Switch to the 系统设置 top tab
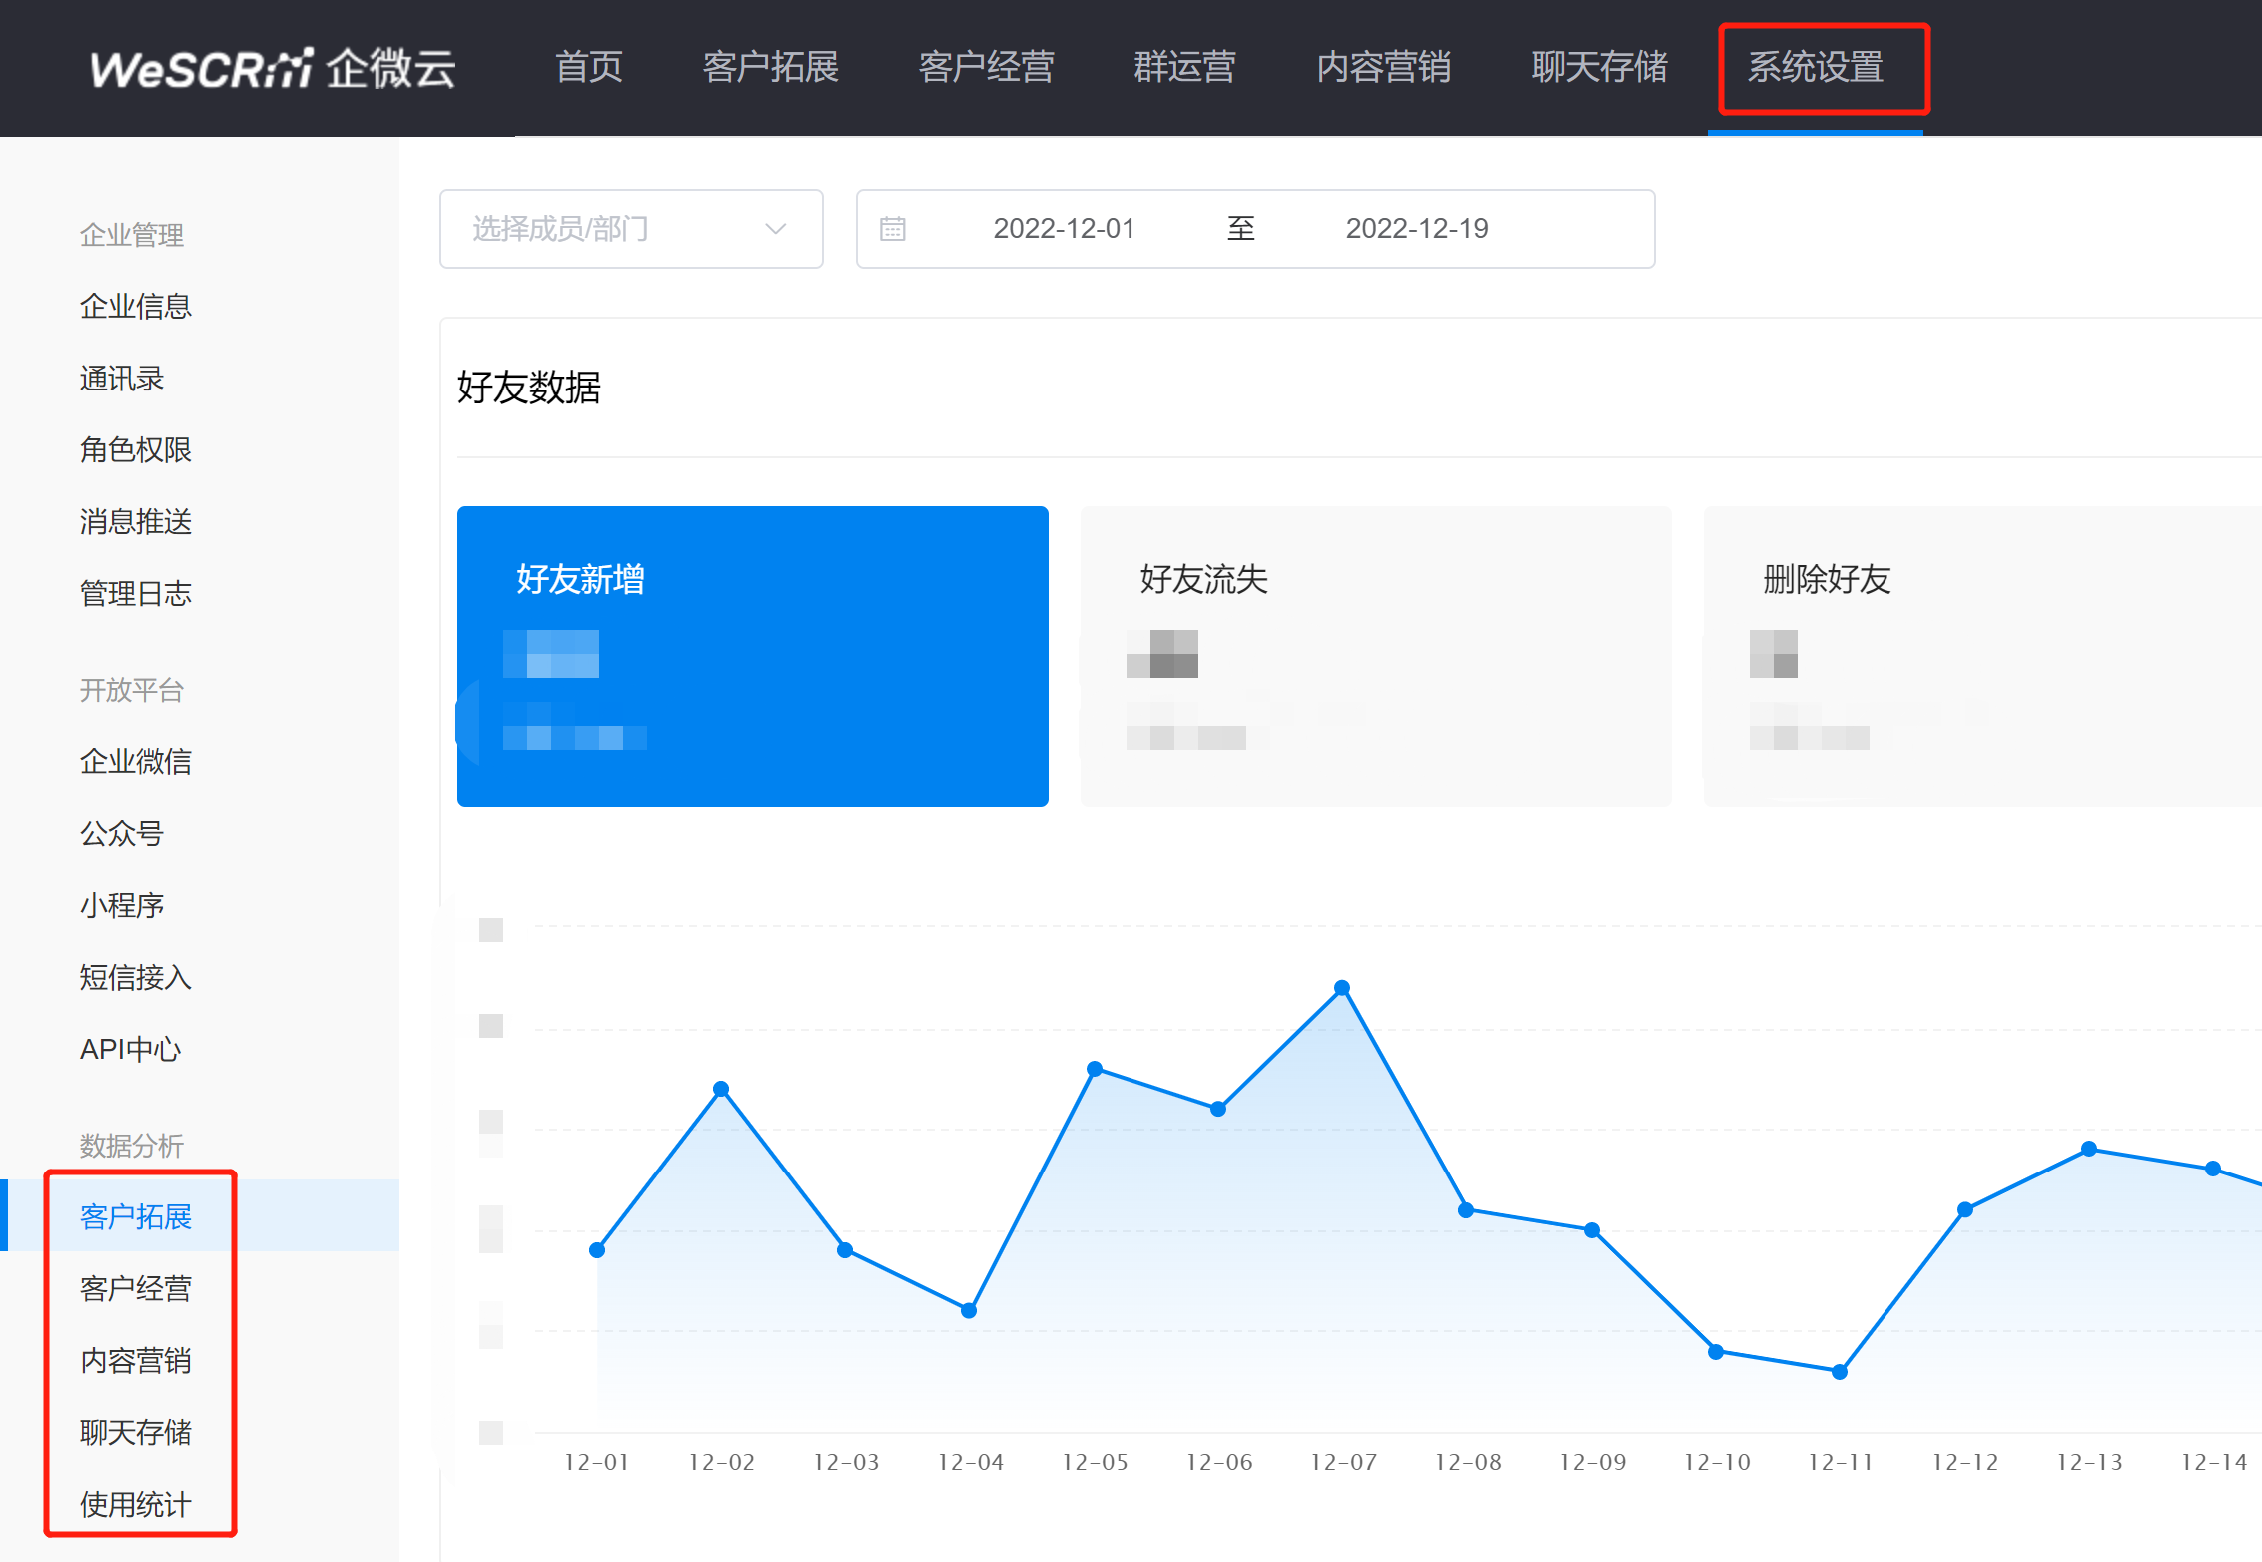2262x1562 pixels. (x=1815, y=68)
